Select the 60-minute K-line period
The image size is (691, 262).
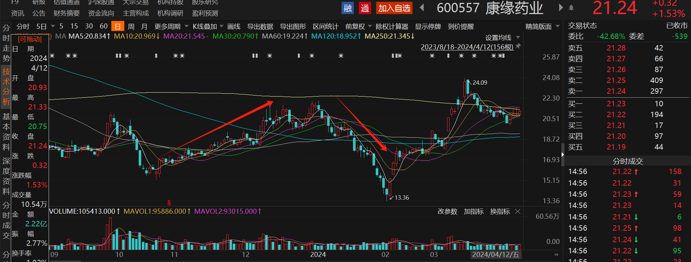[x=104, y=26]
